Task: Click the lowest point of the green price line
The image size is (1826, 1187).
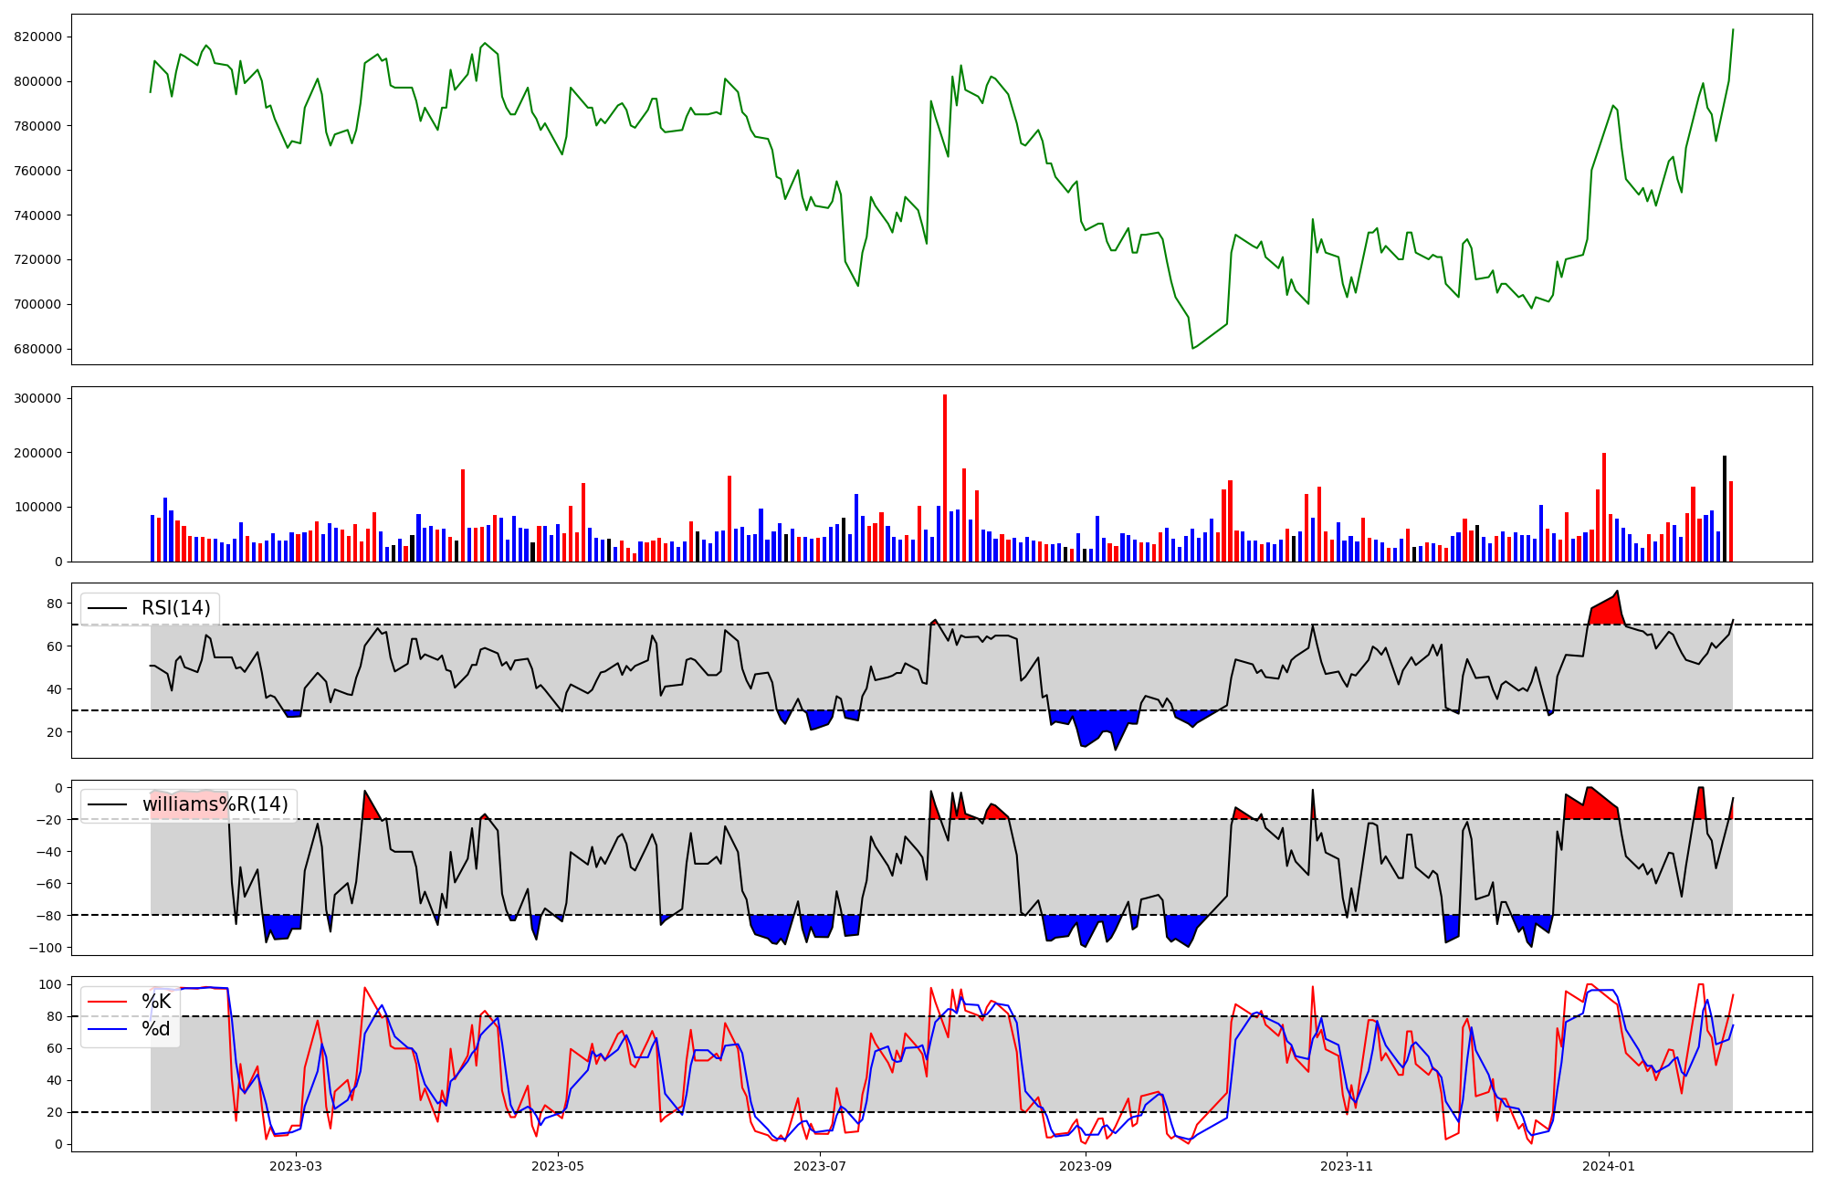Action: pyautogui.click(x=1193, y=348)
